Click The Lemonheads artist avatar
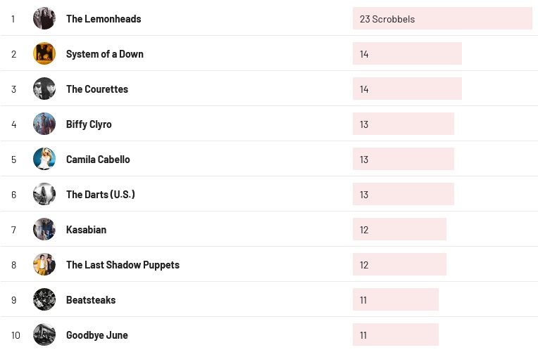This screenshot has width=538, height=350. click(x=44, y=18)
